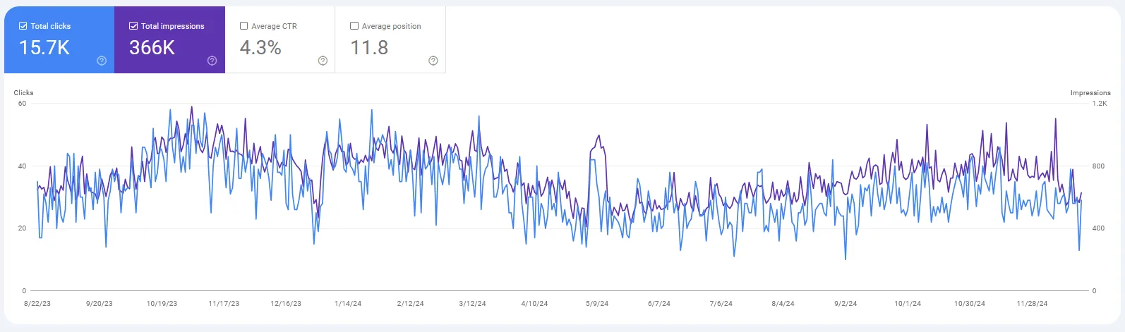Enable the Average position checkbox
Viewport: 1125px width, 332px height.
coord(354,26)
